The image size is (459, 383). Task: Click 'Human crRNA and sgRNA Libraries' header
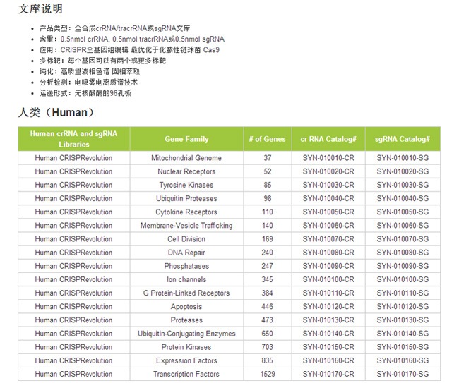tap(73, 138)
